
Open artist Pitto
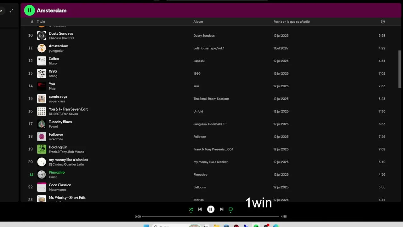pos(52,89)
